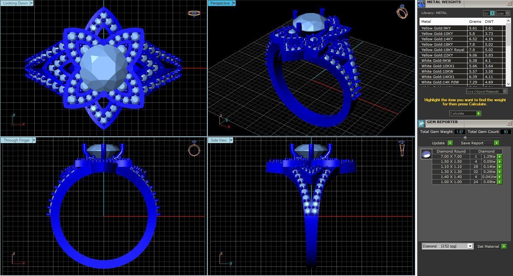Click the ring orientation icon in the Side View viewport
Screen dimensions: 513x276
402,149
